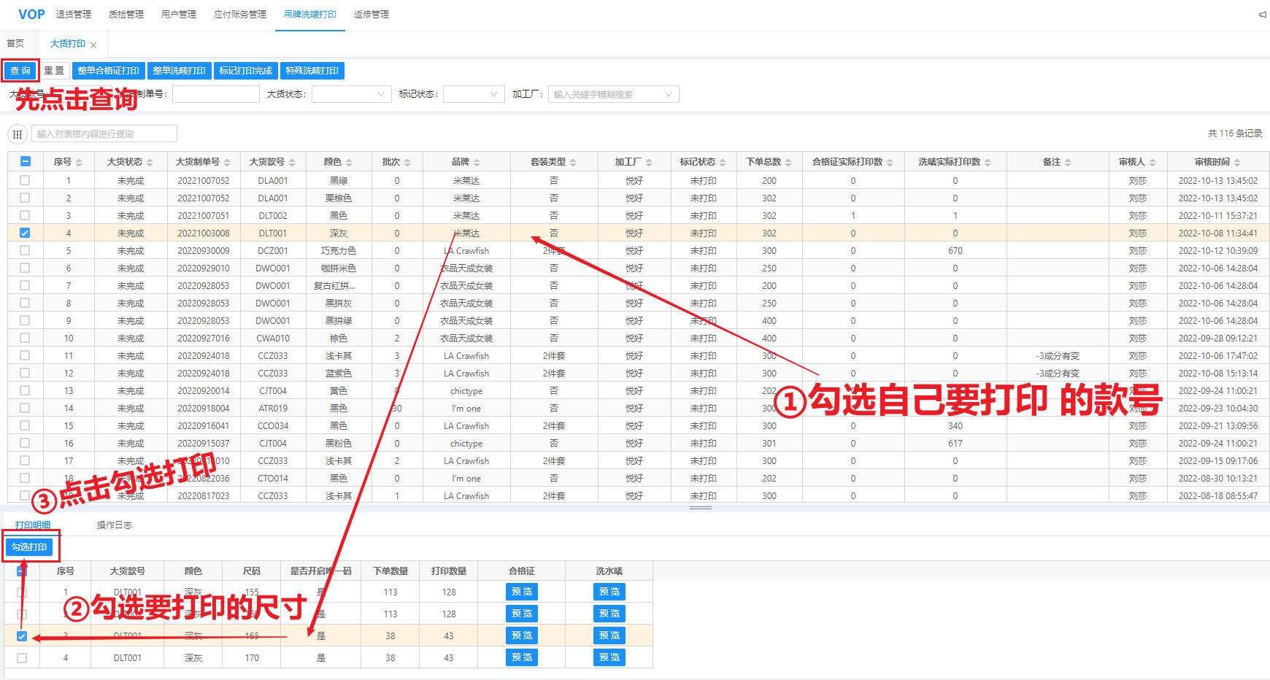Image resolution: width=1270 pixels, height=680 pixels.
Task: Open the 大货状态 dropdown
Action: [352, 94]
